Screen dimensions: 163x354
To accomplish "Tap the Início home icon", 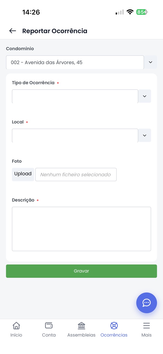I will [x=16, y=325].
